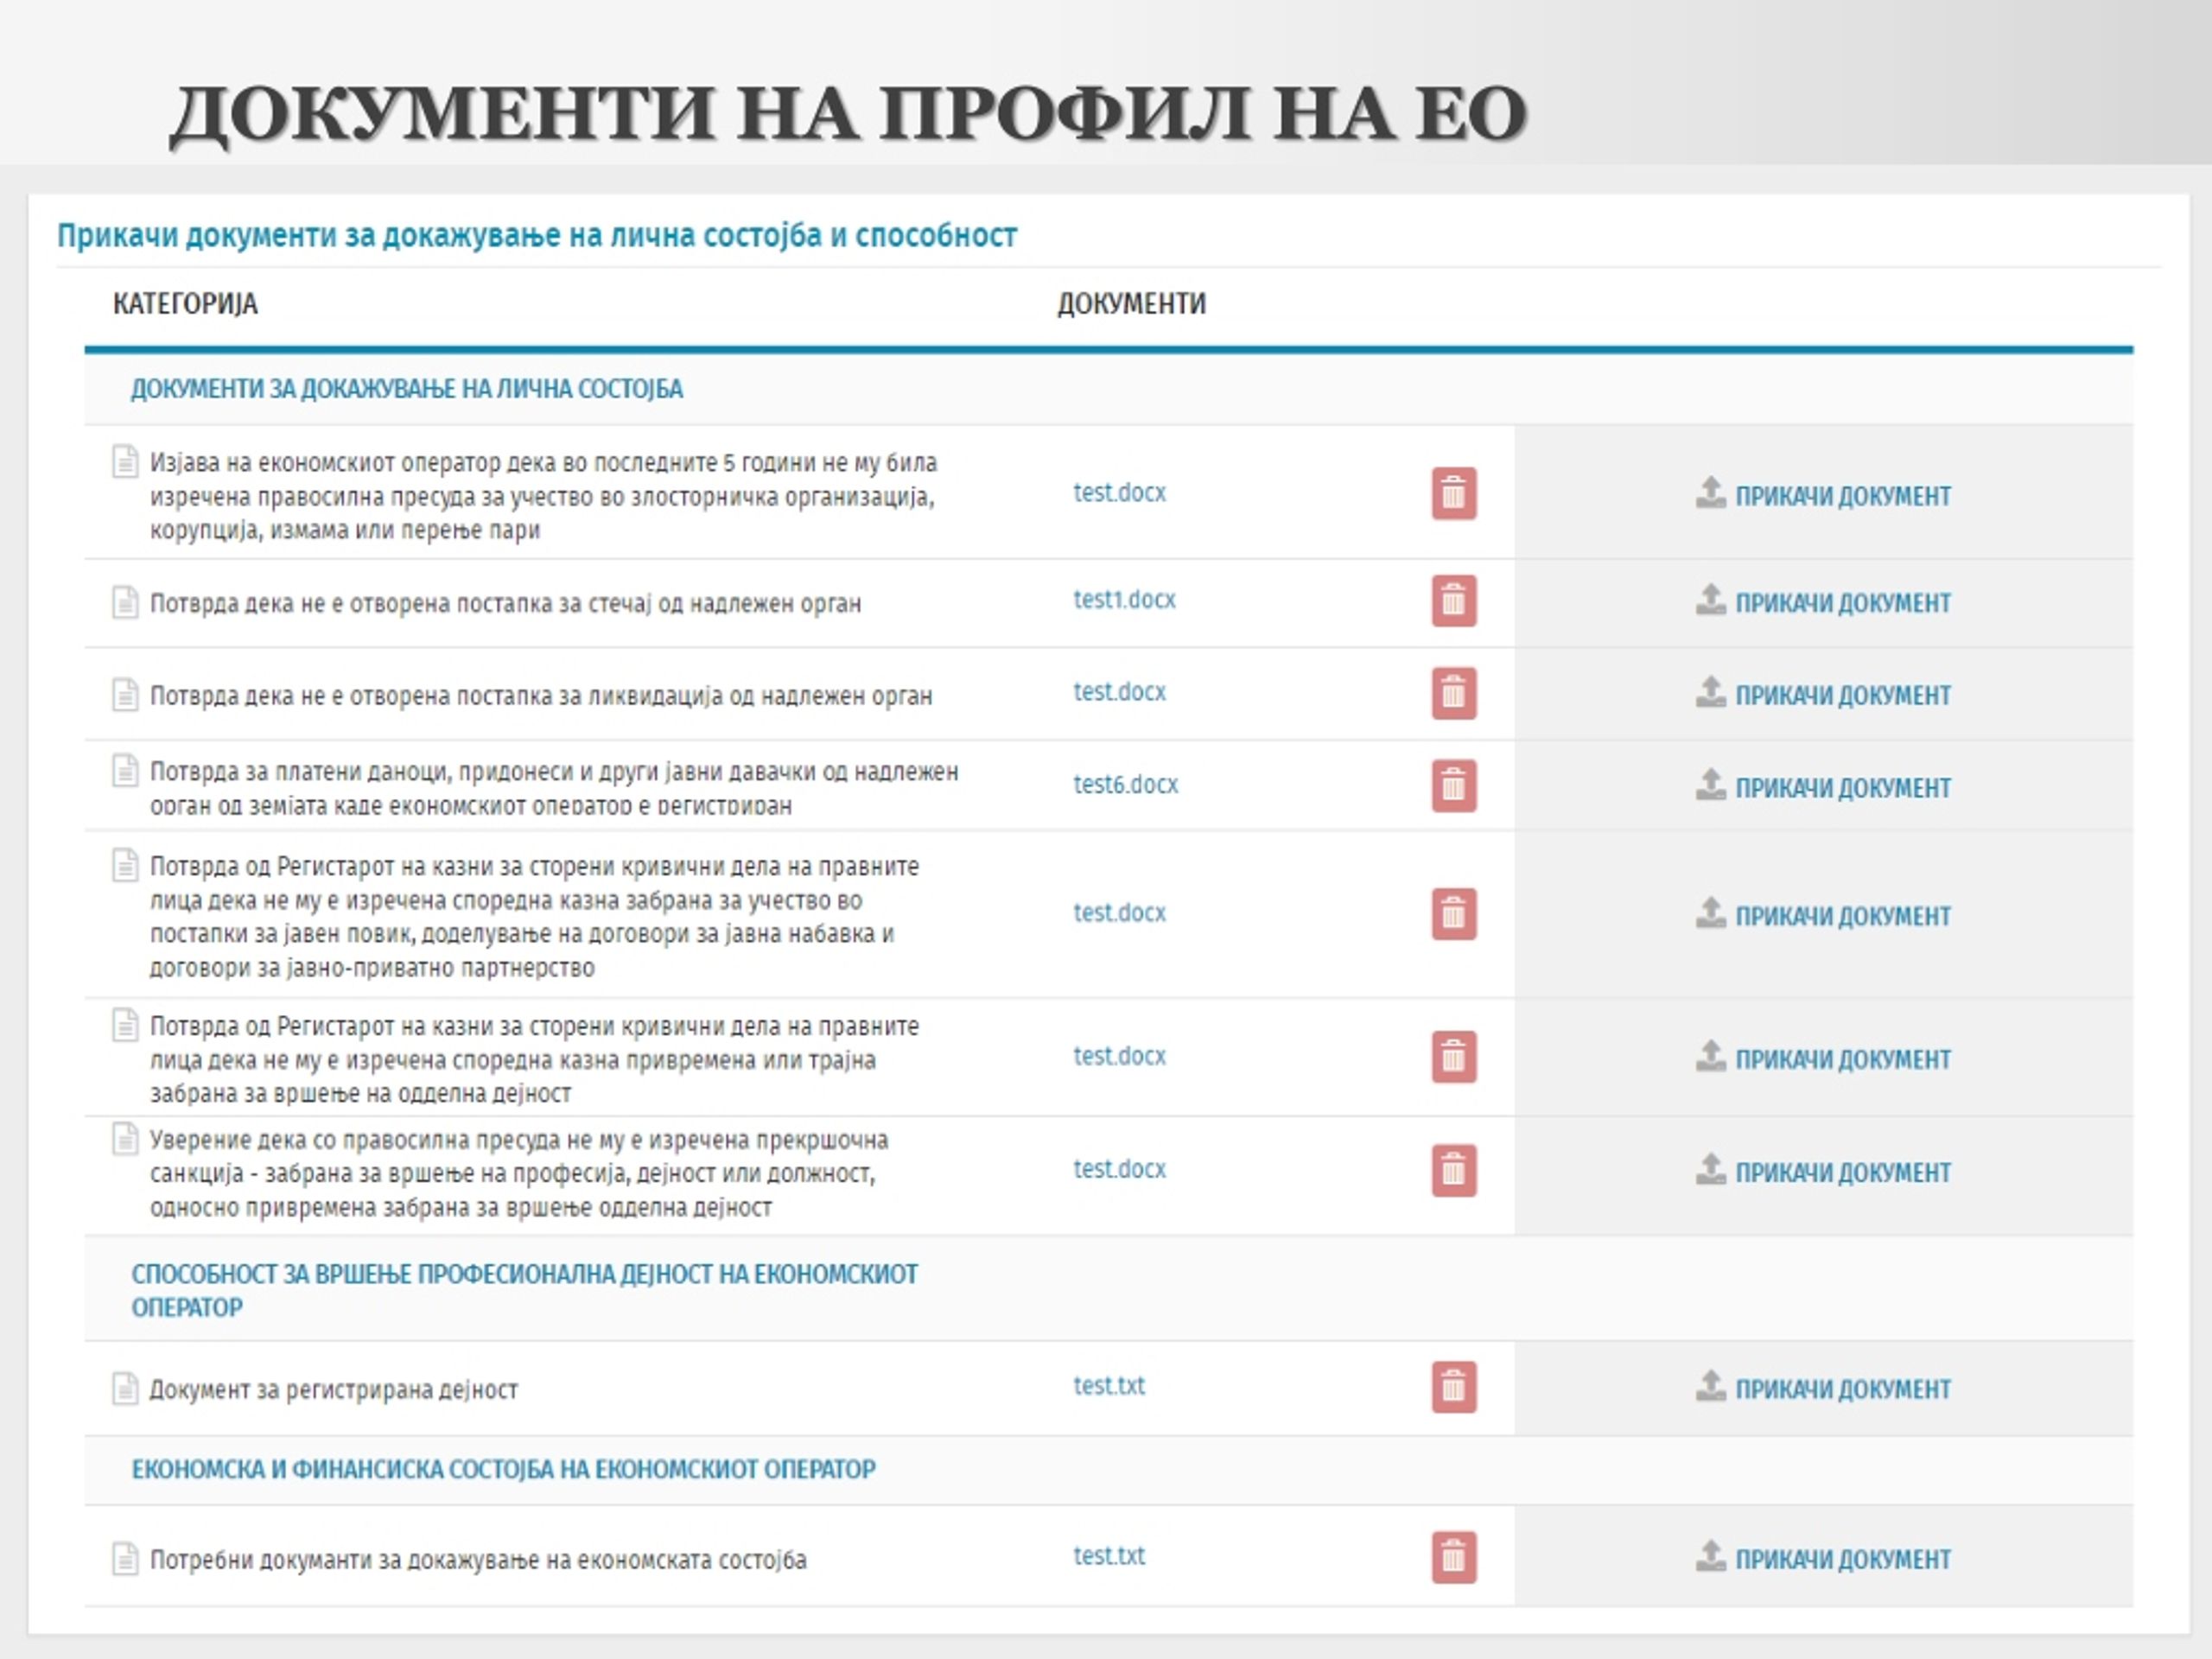Delete test1.docx in the стечај row
Viewport: 2212px width, 1659px height.
click(x=1453, y=601)
